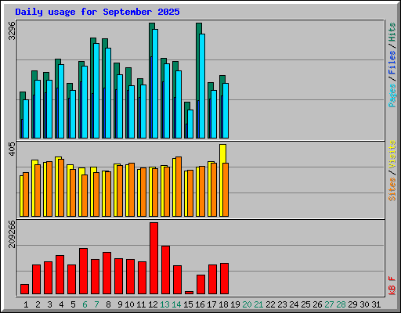
Task: Click the red KB bar for day 18
Action: coord(224,279)
